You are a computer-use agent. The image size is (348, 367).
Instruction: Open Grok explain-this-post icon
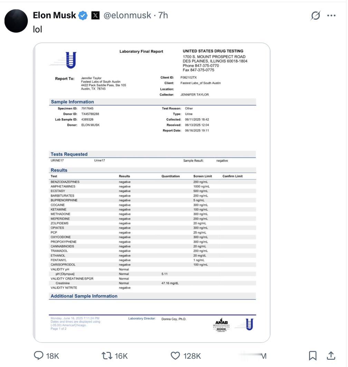pos(316,16)
